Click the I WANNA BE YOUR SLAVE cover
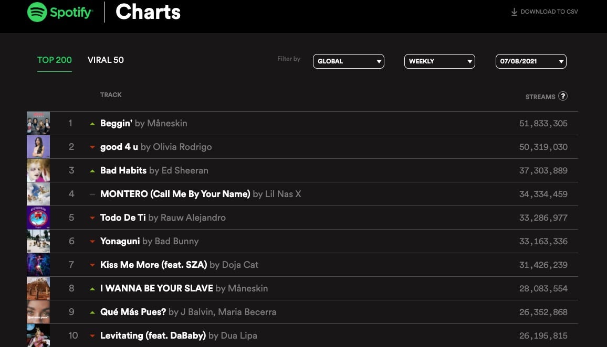 (x=38, y=288)
